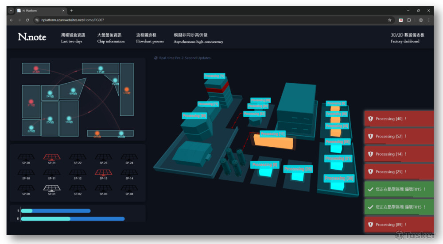Image resolution: width=443 pixels, height=244 pixels.
Task: Click the white SP-01 panel icon
Action: pos(51,188)
